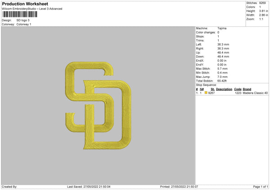Click the 'St.' column header

pyautogui.click(x=213, y=89)
